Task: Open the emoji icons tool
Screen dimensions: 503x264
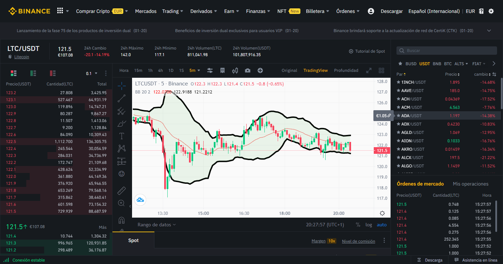Action: pyautogui.click(x=122, y=173)
